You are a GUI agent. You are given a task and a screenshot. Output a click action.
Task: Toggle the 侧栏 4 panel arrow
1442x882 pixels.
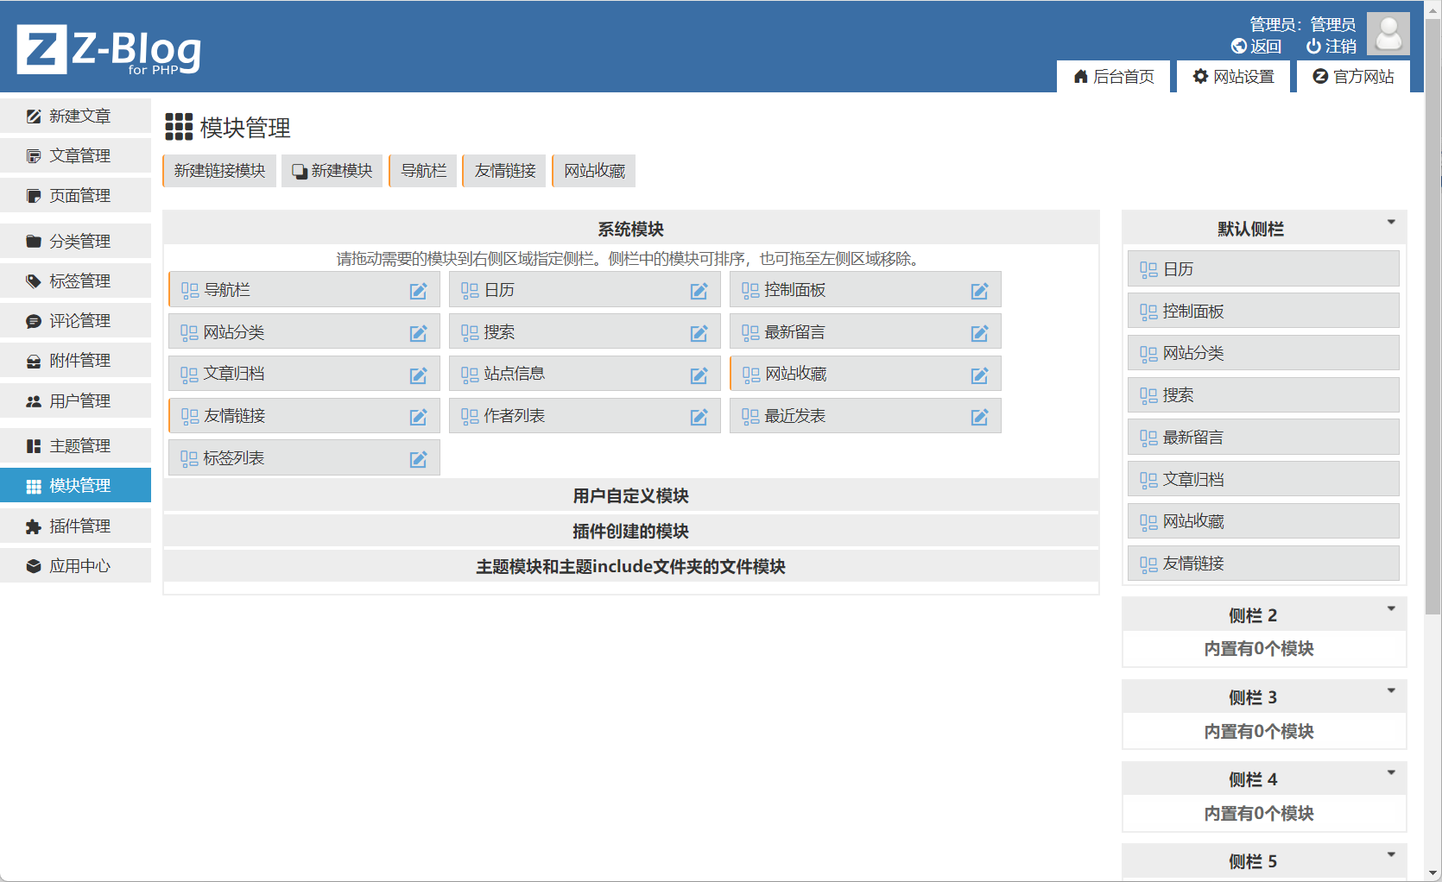1391,773
